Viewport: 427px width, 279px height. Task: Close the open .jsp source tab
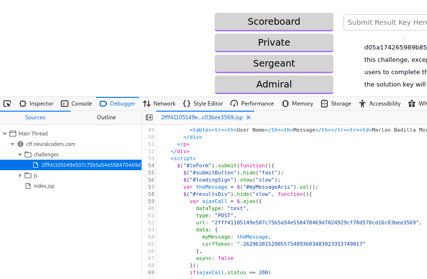pyautogui.click(x=248, y=117)
